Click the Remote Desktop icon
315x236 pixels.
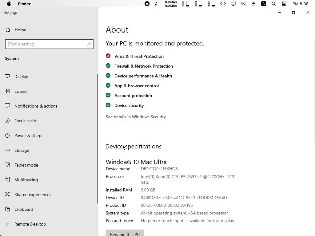[x=7, y=224]
